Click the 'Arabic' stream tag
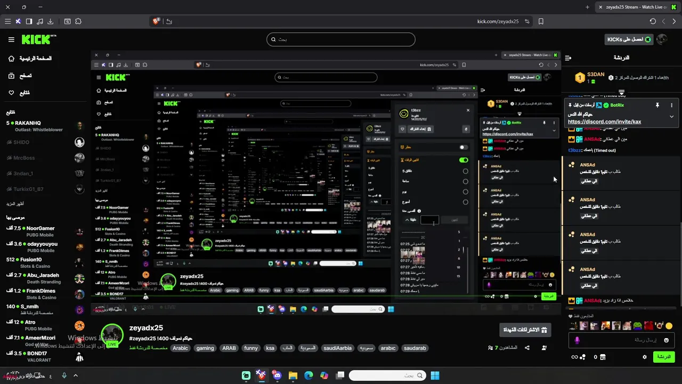The image size is (682, 384). (180, 348)
